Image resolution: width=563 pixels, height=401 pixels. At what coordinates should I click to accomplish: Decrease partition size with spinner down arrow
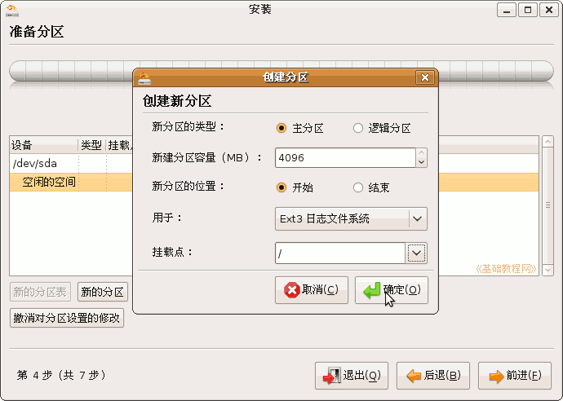422,162
